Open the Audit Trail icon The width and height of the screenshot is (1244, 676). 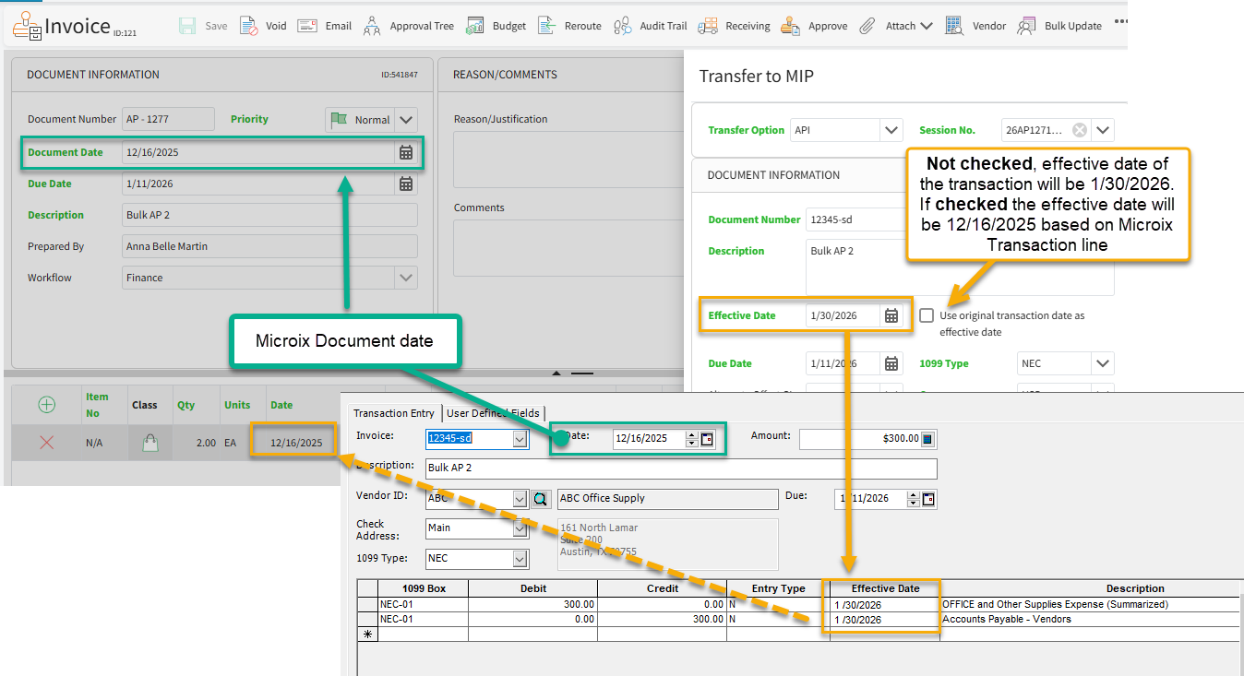click(623, 26)
